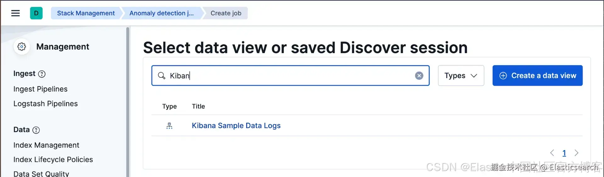Click the Management gear icon
Image resolution: width=604 pixels, height=177 pixels.
(22, 47)
